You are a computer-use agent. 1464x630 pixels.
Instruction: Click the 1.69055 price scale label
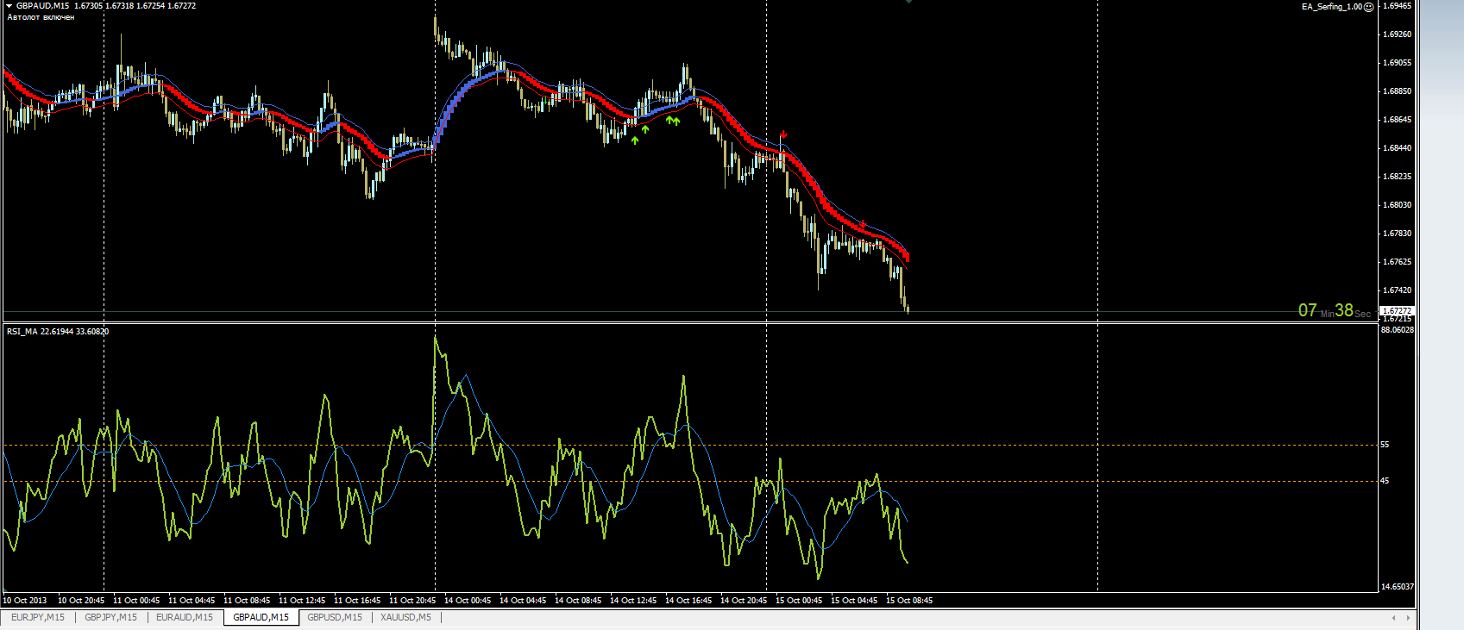point(1397,63)
